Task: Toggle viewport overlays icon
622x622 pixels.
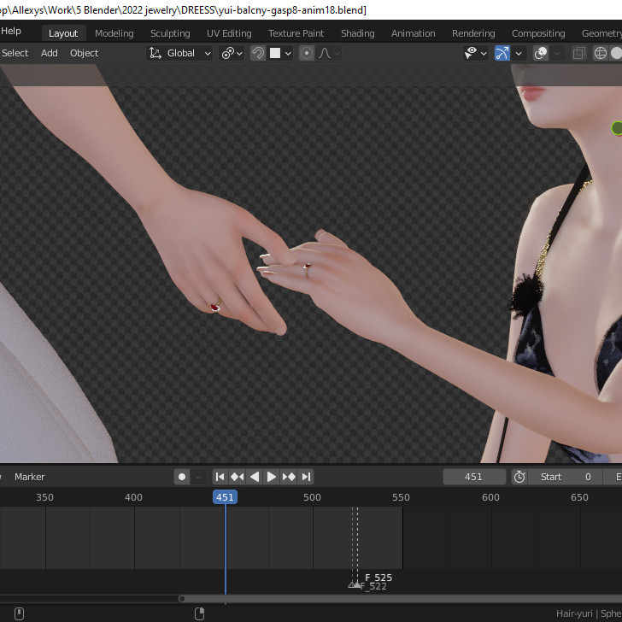Action: [541, 53]
